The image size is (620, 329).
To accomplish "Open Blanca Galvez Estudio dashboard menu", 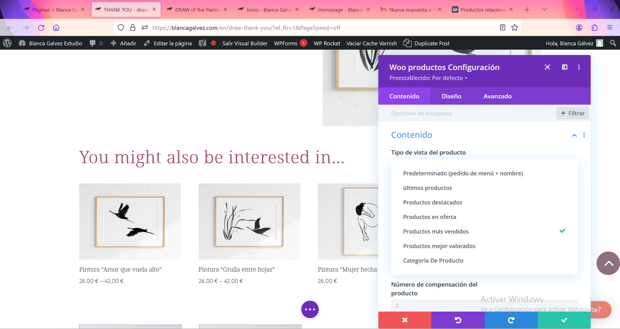I will 51,43.
